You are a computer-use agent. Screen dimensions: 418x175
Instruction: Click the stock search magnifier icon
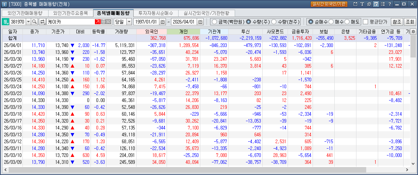34,22
